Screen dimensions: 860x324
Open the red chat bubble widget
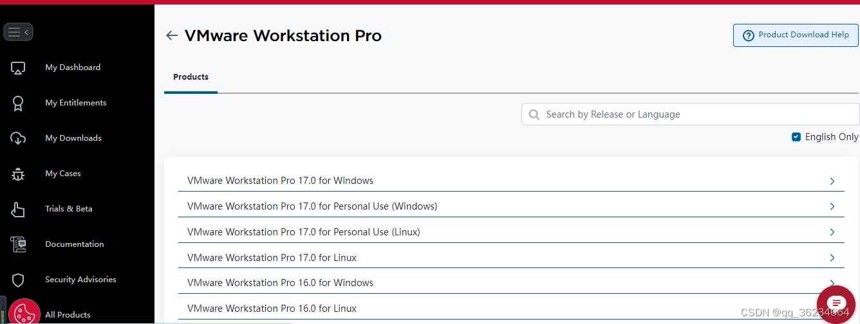point(836,305)
